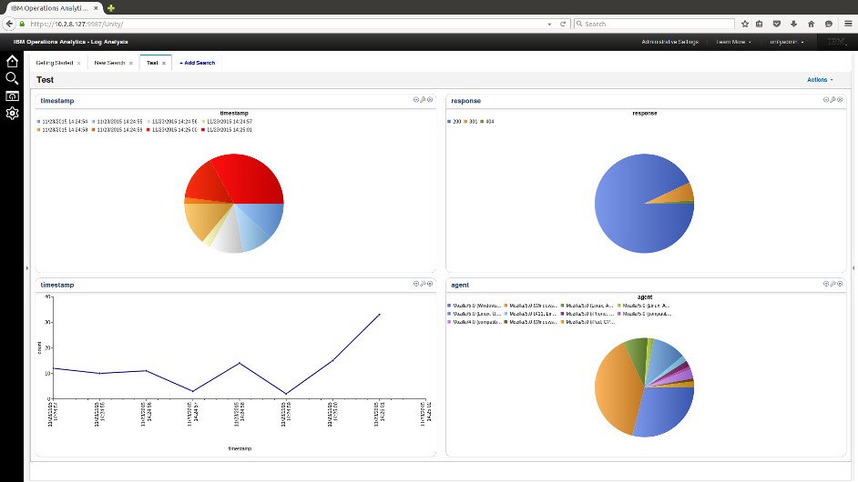Image resolution: width=858 pixels, height=482 pixels.
Task: Bookmark this page with the star icon
Action: click(x=745, y=24)
